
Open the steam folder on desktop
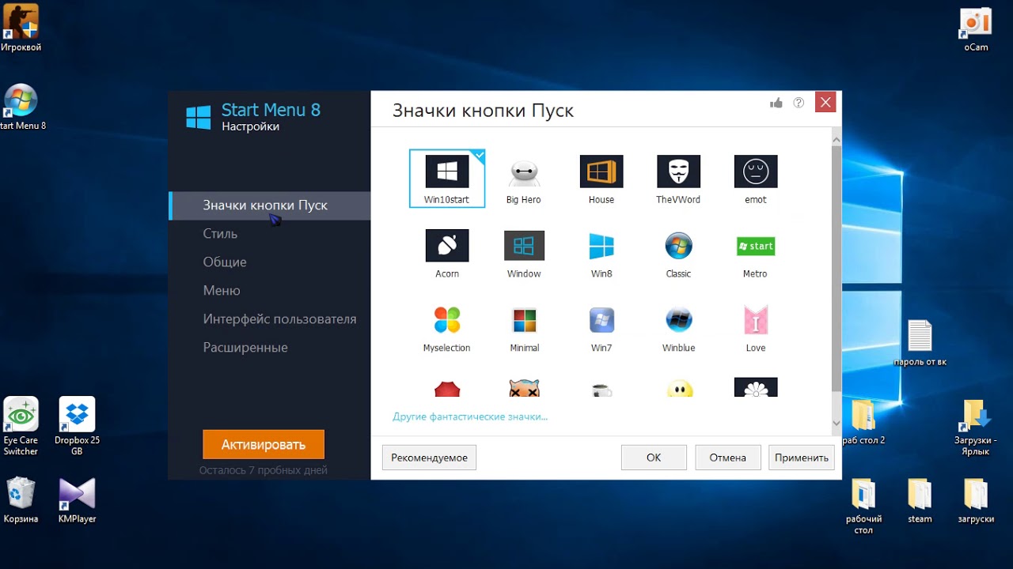[920, 500]
